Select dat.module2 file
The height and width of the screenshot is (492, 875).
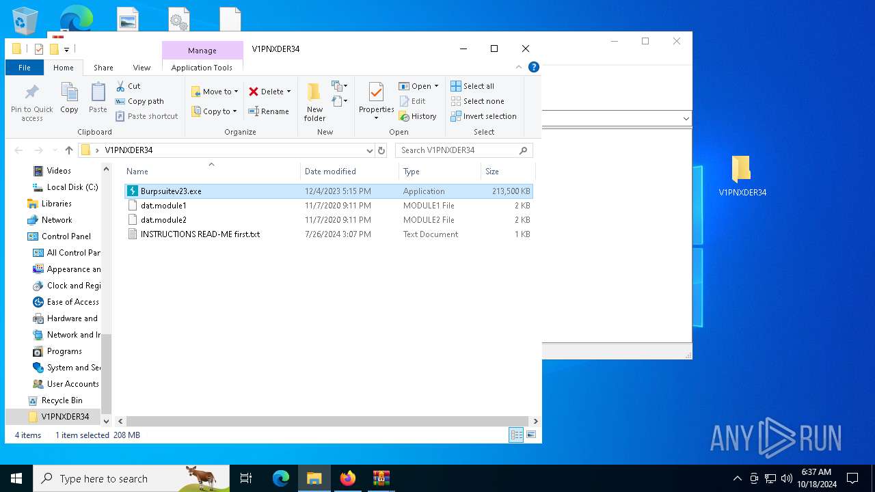(x=329, y=220)
